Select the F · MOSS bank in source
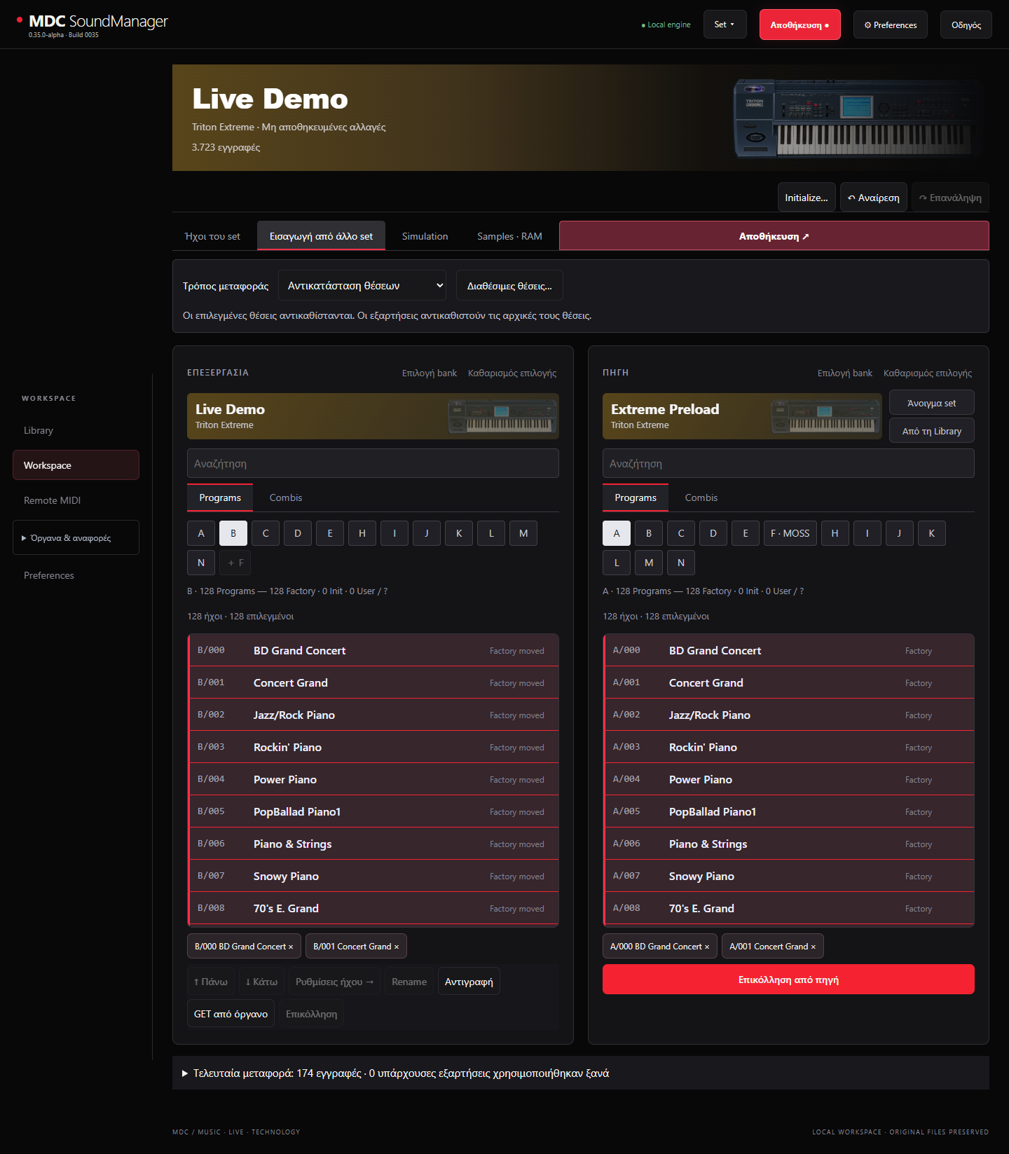 790,533
